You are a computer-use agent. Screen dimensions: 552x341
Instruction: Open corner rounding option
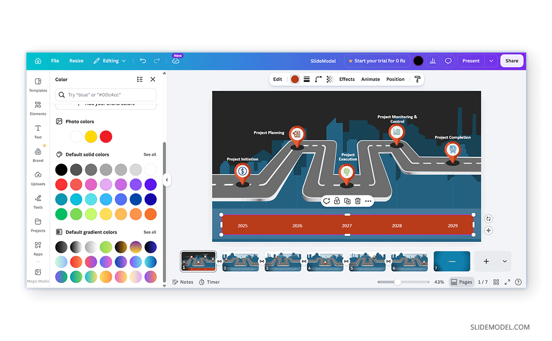pos(318,79)
